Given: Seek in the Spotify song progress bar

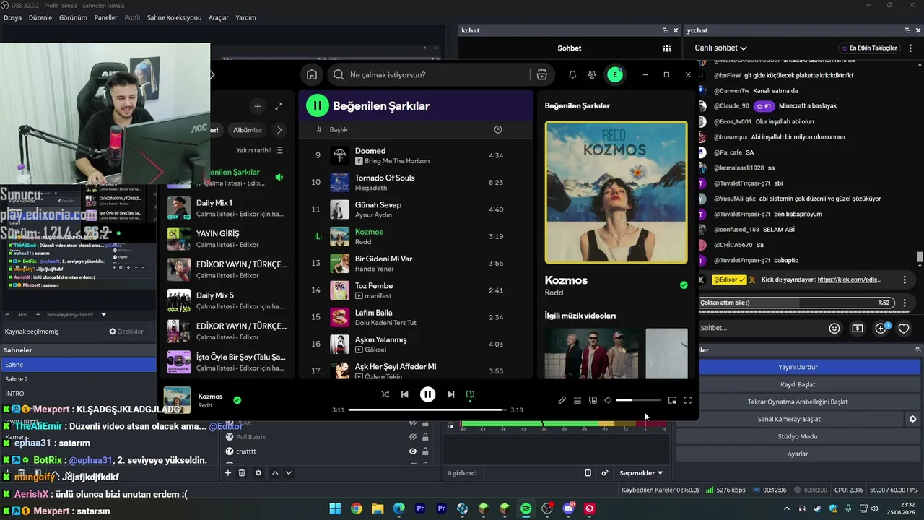Looking at the screenshot, I should click(x=427, y=409).
